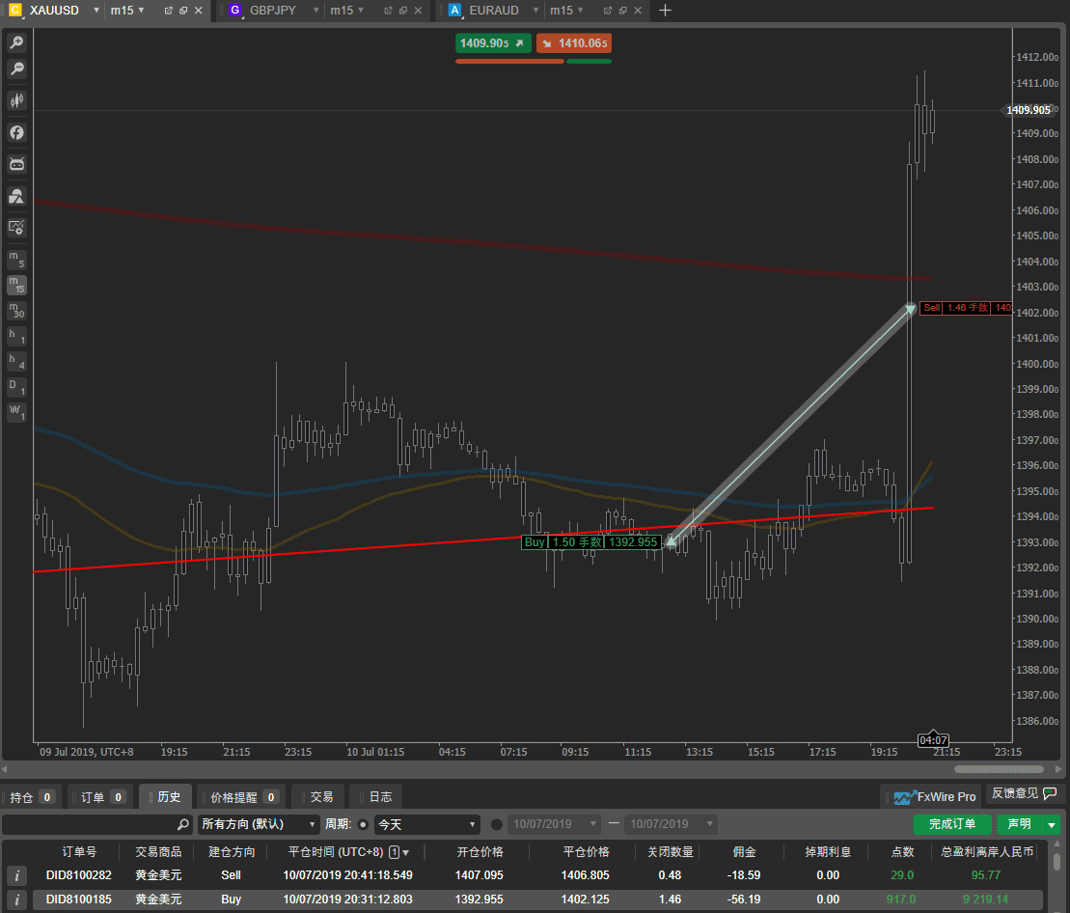Click the GBPJPY duplicate chart icon
This screenshot has width=1070, height=913.
[x=403, y=11]
